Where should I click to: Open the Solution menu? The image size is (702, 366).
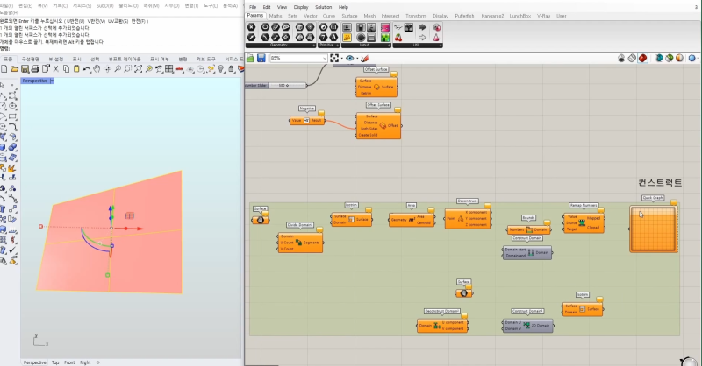[x=324, y=6]
